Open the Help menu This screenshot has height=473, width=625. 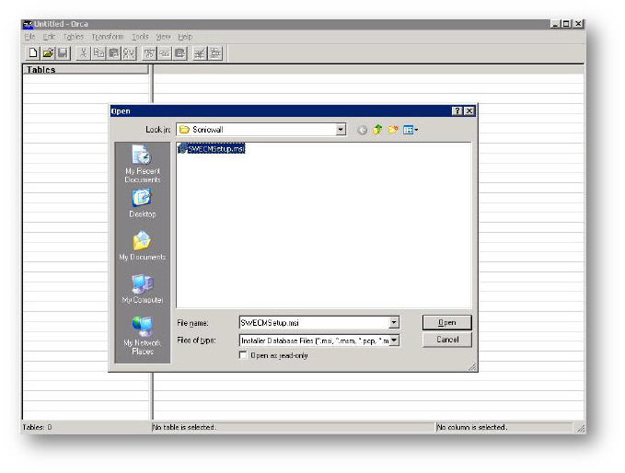coord(185,37)
